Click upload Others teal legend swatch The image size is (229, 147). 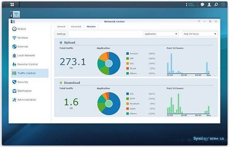[x=127, y=73]
